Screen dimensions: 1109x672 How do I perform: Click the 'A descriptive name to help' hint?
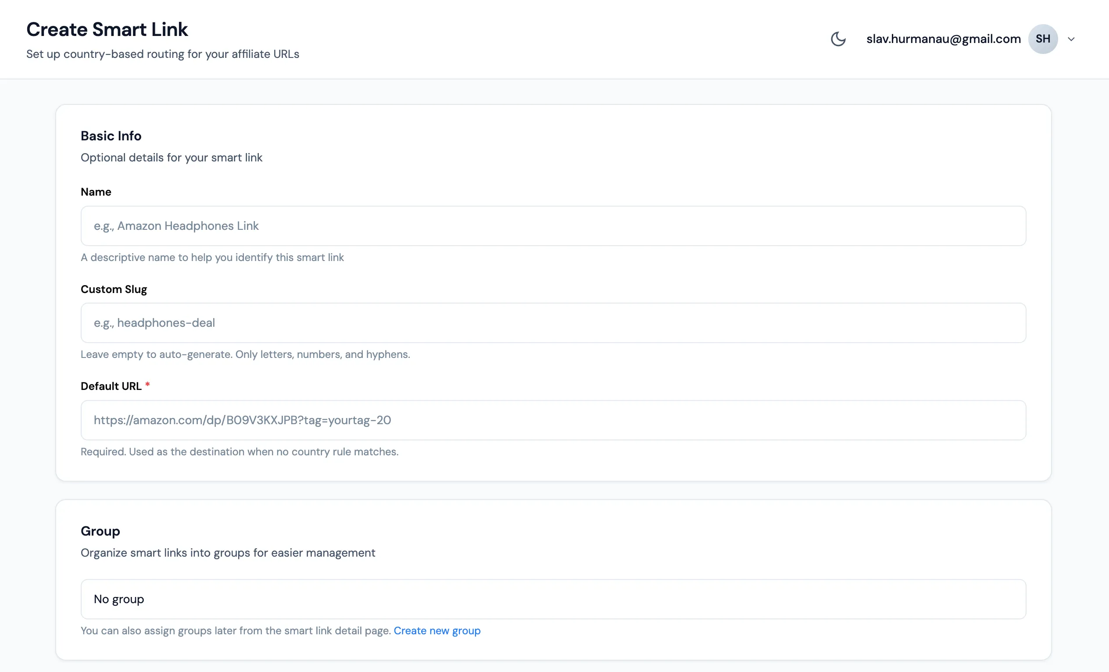(212, 257)
